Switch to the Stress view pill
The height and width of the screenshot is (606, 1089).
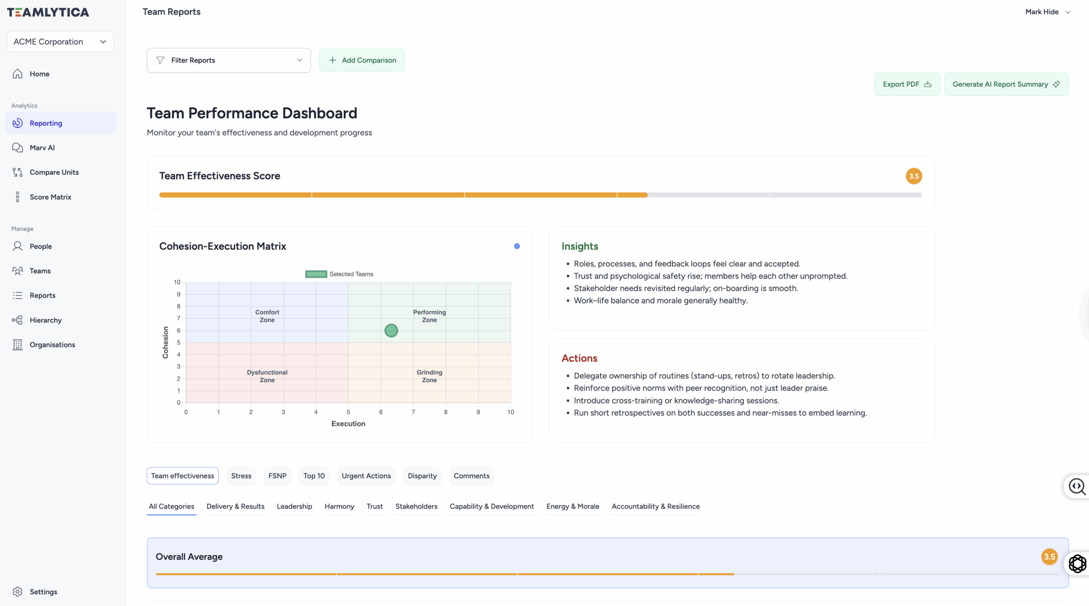(x=241, y=476)
